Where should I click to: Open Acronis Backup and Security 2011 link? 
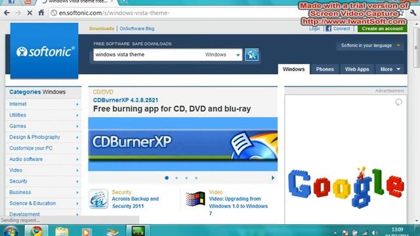(x=135, y=203)
